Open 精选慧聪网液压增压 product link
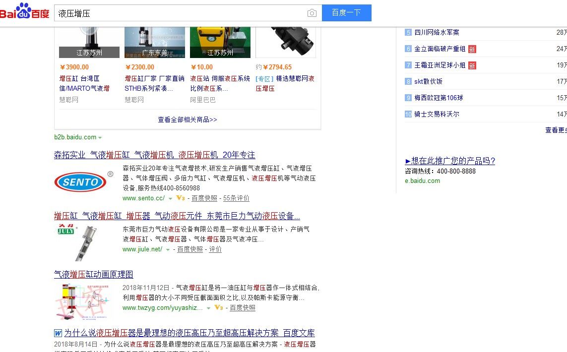Screen dimensions: 567x352 click(285, 83)
